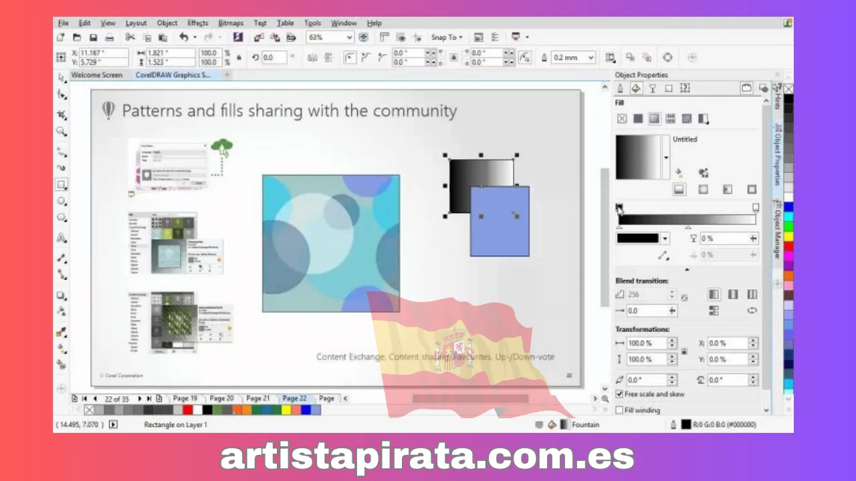Image resolution: width=856 pixels, height=481 pixels.
Task: Save the document with the floppy icon
Action: pos(93,37)
